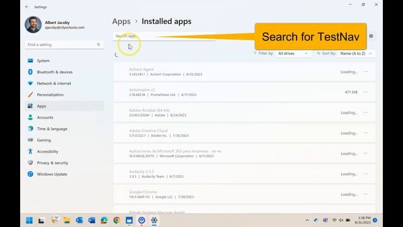This screenshot has width=403, height=227.
Task: Open the more options menu for Action1 Agent
Action: [x=365, y=72]
